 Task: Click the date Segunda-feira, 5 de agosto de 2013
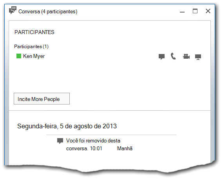click(x=67, y=126)
